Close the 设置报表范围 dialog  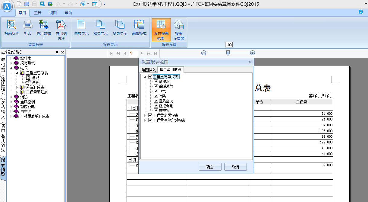pyautogui.click(x=250, y=62)
